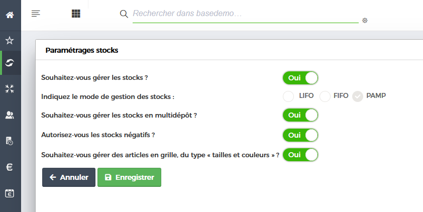Image resolution: width=423 pixels, height=212 pixels.
Task: Click the inward arrows sidebar icon
Action: point(10,89)
